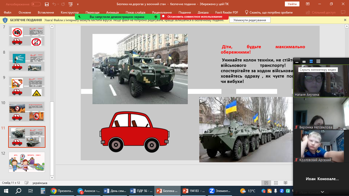This screenshot has height=196, width=349.
Task: Toggle the Автозбереження switch
Action: pyautogui.click(x=36, y=4)
